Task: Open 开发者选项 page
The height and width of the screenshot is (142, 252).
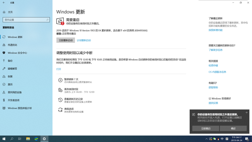Action: pyautogui.click(x=26, y=100)
